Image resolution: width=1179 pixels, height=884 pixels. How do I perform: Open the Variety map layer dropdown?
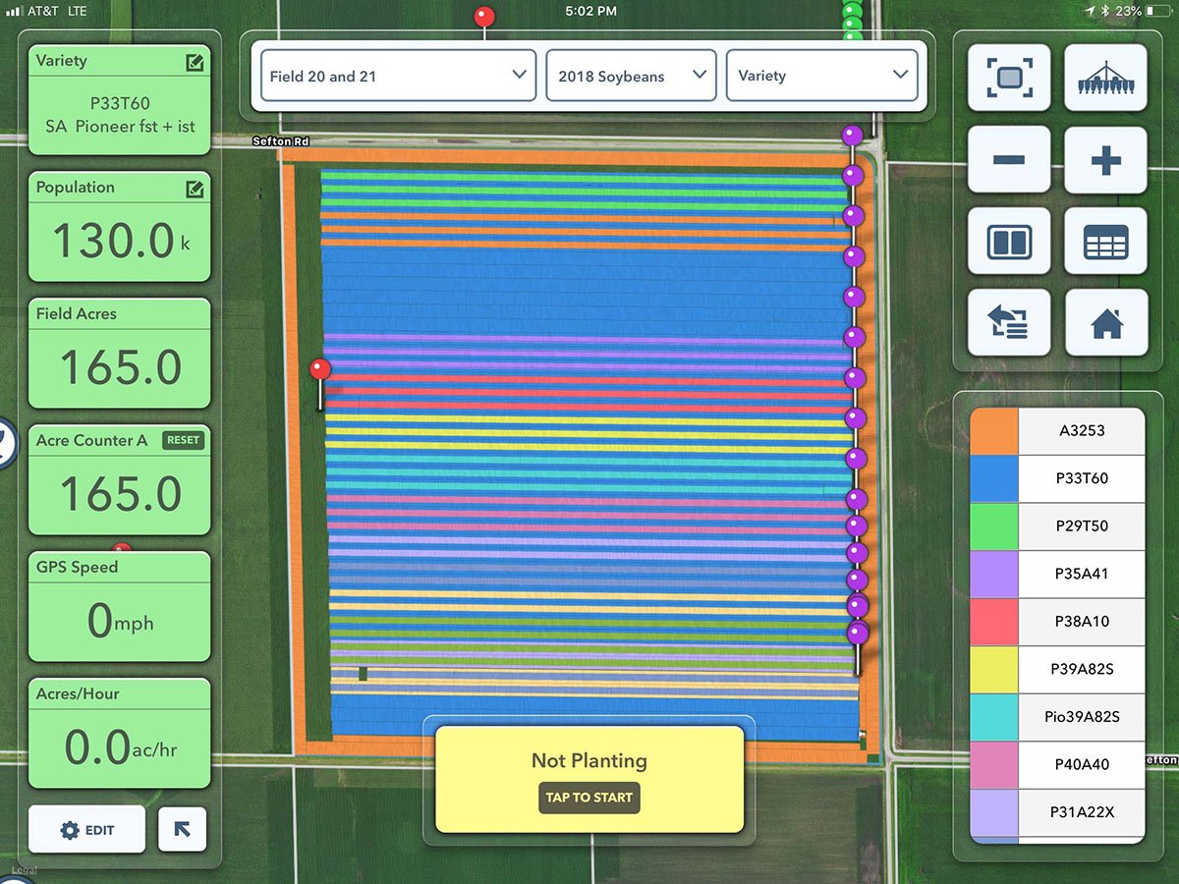click(x=822, y=75)
